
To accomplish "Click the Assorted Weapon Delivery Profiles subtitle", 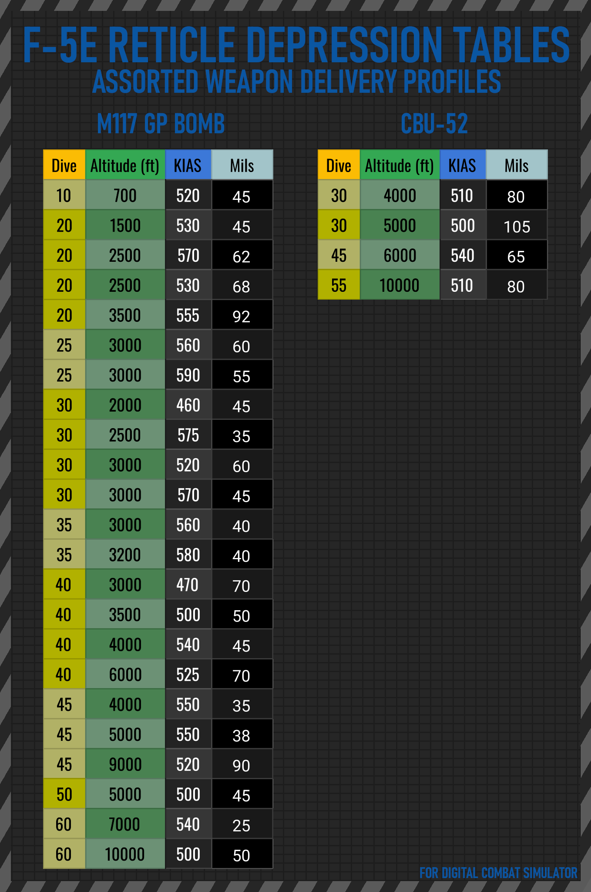I will (296, 81).
